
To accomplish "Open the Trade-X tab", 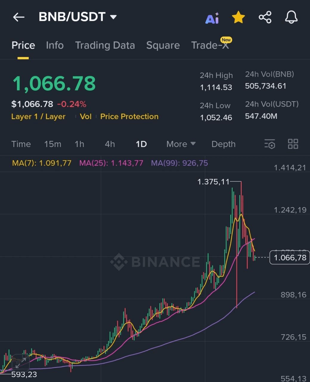I will (x=210, y=45).
